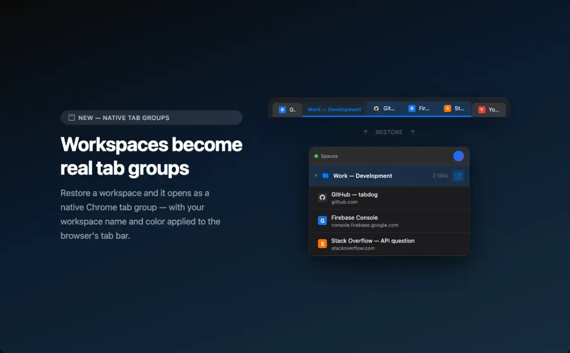This screenshot has height=353, width=570.
Task: Click the red Y favicon in the tab bar
Action: click(482, 110)
